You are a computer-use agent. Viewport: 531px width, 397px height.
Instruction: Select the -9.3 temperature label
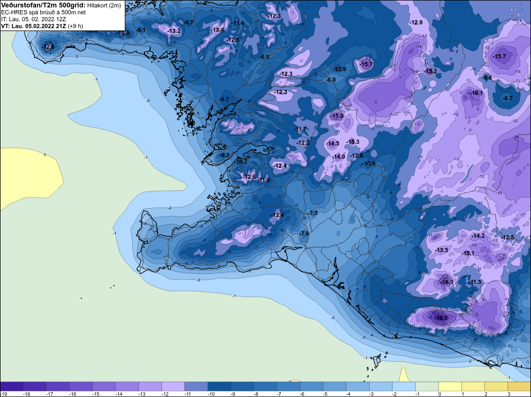pos(224,155)
